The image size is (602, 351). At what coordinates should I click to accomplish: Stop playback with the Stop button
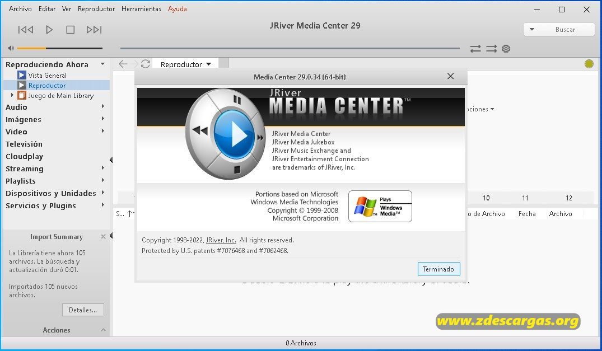[x=70, y=30]
